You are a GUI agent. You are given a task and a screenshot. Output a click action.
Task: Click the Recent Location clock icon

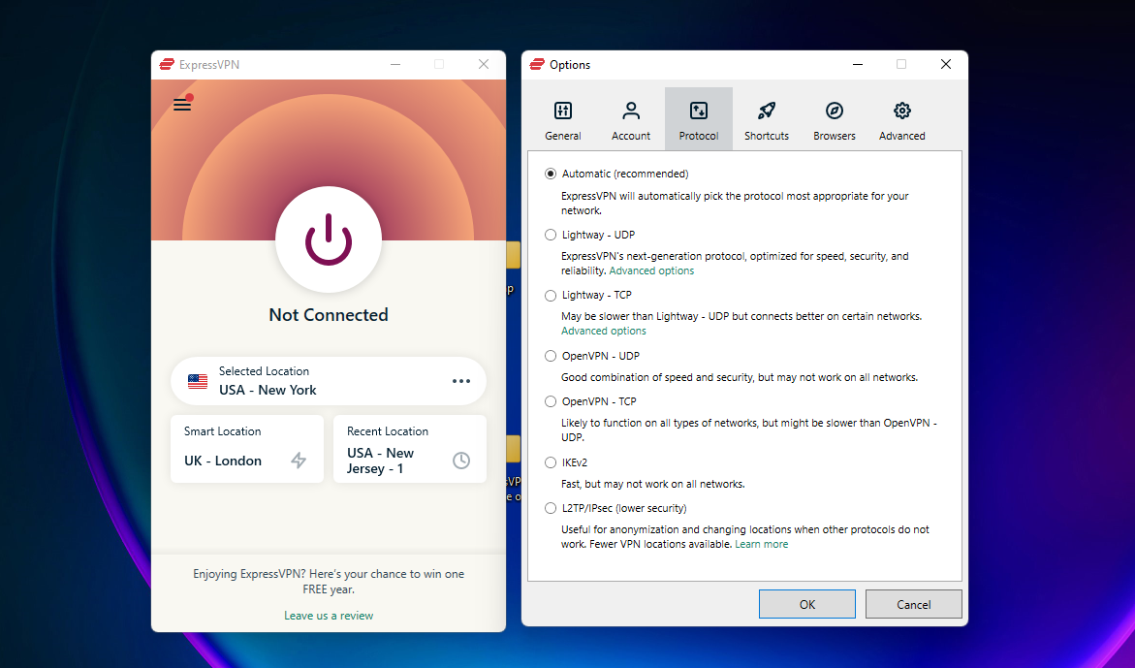click(x=461, y=460)
